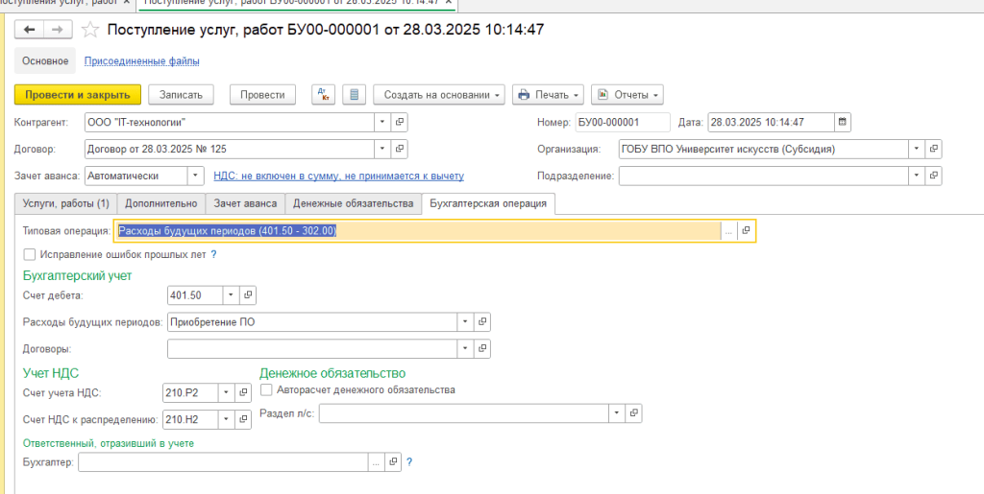Expand the Организация dropdown list
The image size is (984, 494).
click(917, 150)
